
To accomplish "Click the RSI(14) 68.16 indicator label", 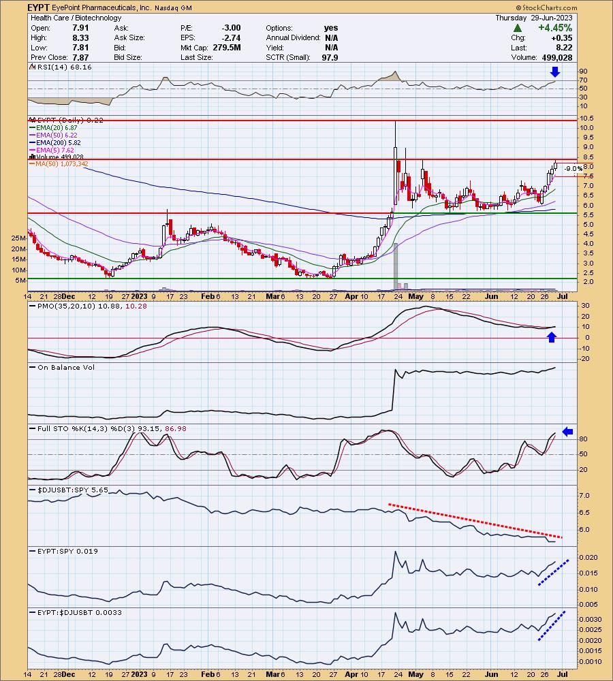I will pos(64,67).
